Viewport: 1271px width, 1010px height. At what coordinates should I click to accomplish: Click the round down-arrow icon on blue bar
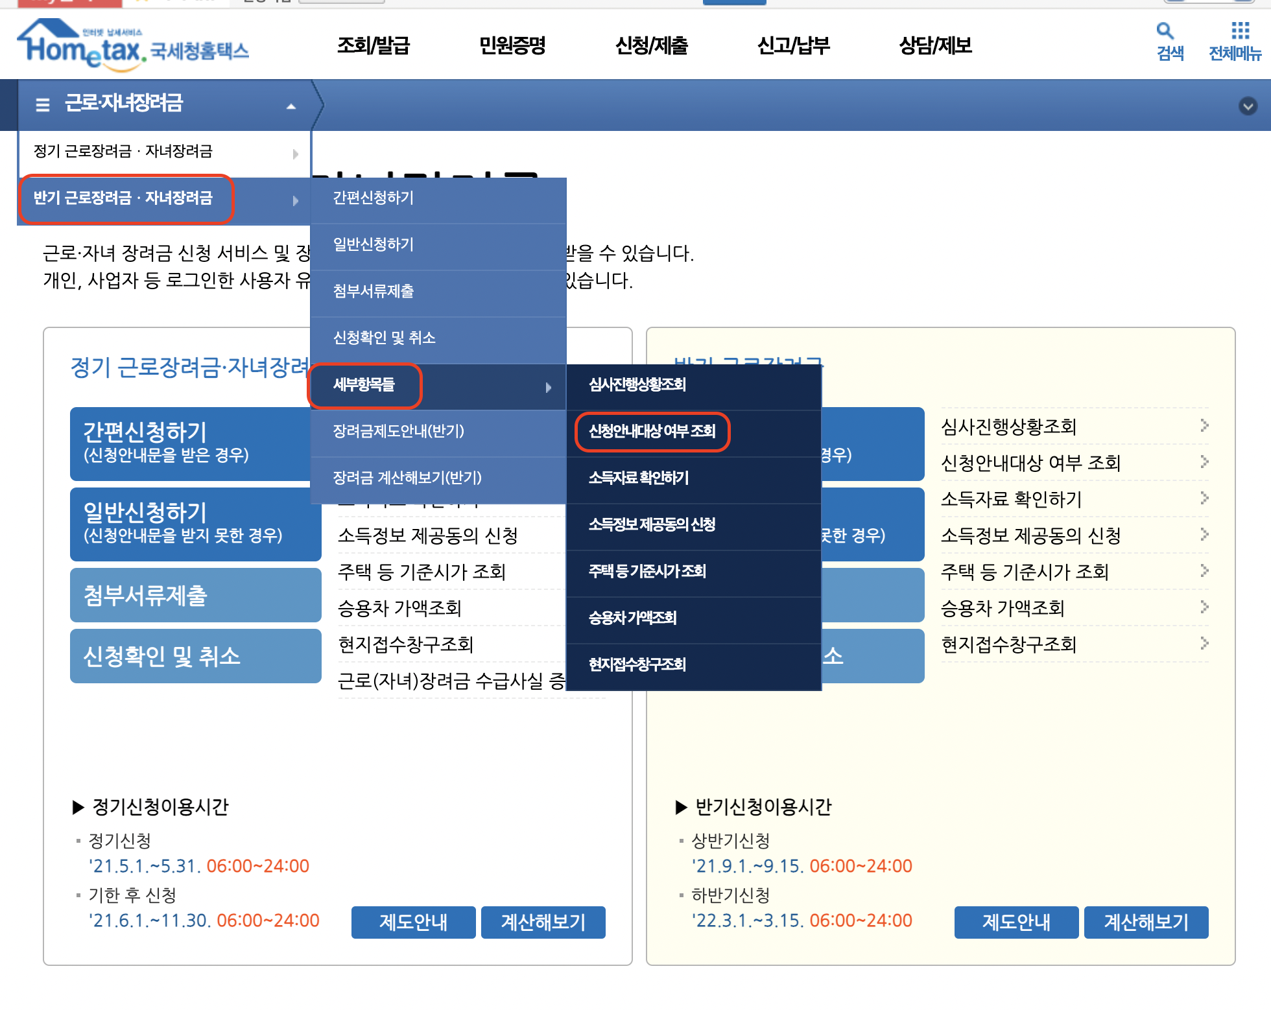[x=1248, y=106]
